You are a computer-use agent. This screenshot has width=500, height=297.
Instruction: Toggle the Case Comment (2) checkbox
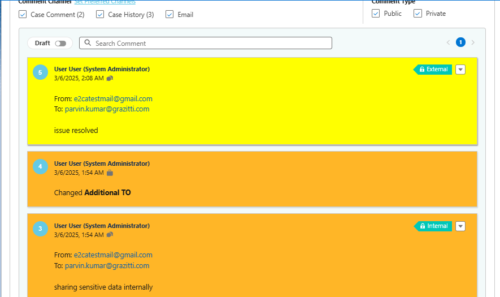click(23, 14)
